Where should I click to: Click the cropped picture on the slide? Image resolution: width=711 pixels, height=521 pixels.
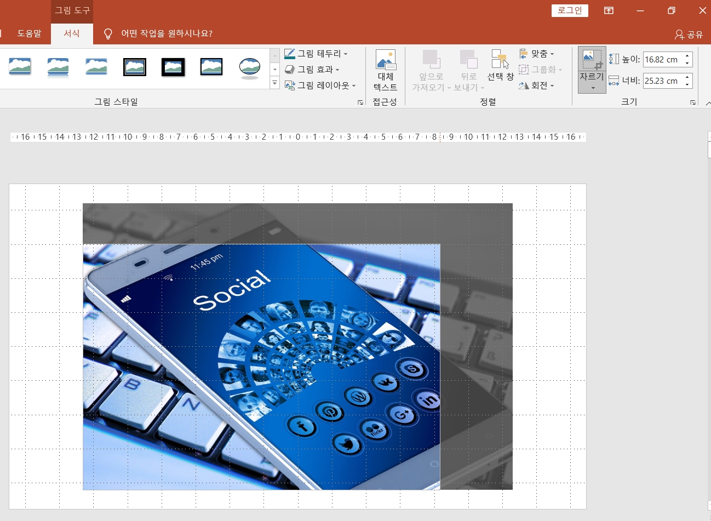click(x=261, y=367)
